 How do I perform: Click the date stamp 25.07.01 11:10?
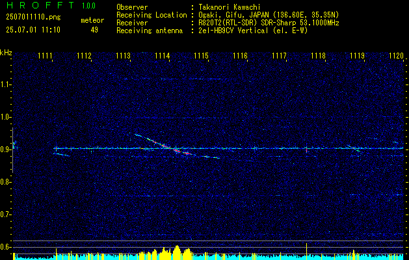pyautogui.click(x=33, y=30)
